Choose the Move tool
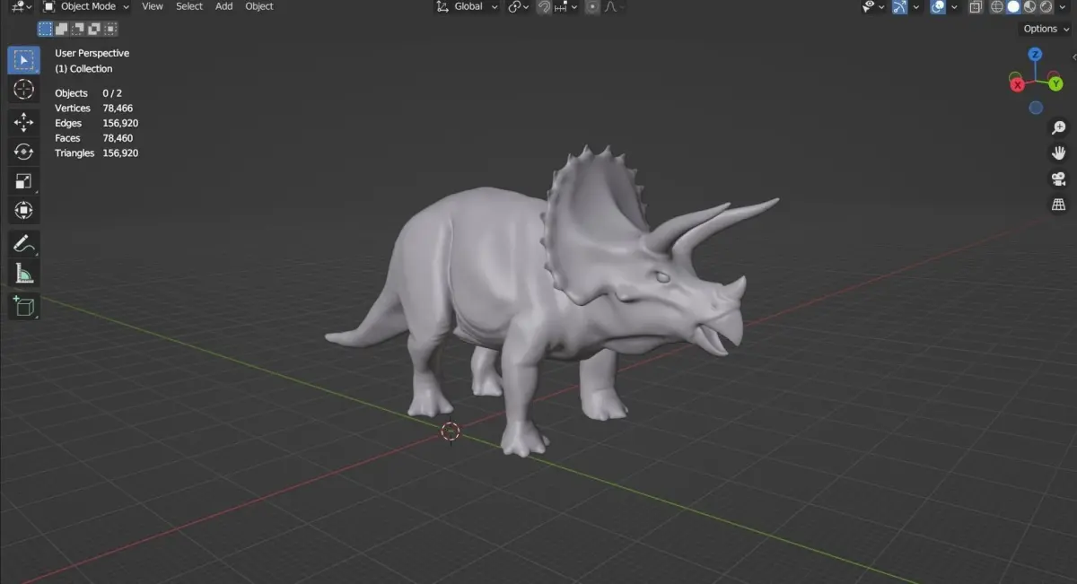This screenshot has height=584, width=1077. pos(23,123)
